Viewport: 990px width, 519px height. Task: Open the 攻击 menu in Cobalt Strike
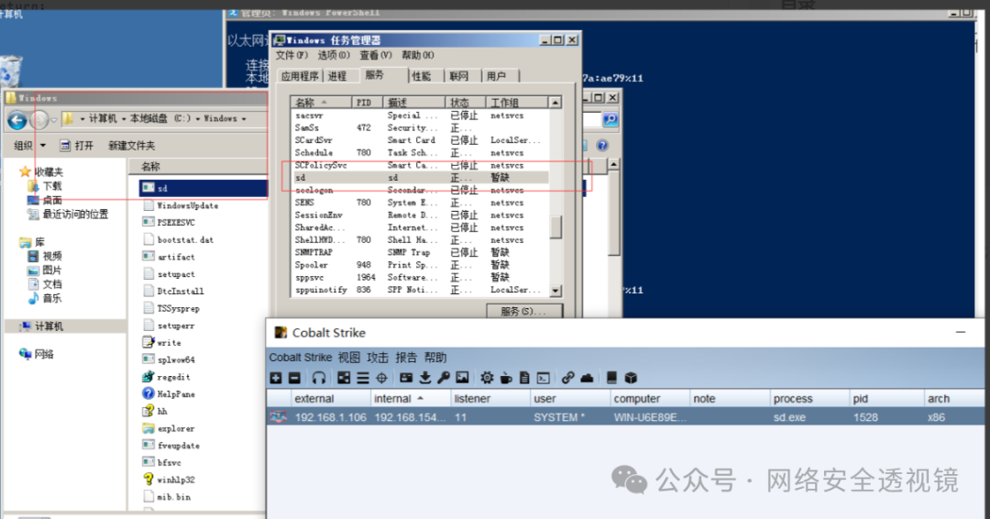(x=378, y=358)
